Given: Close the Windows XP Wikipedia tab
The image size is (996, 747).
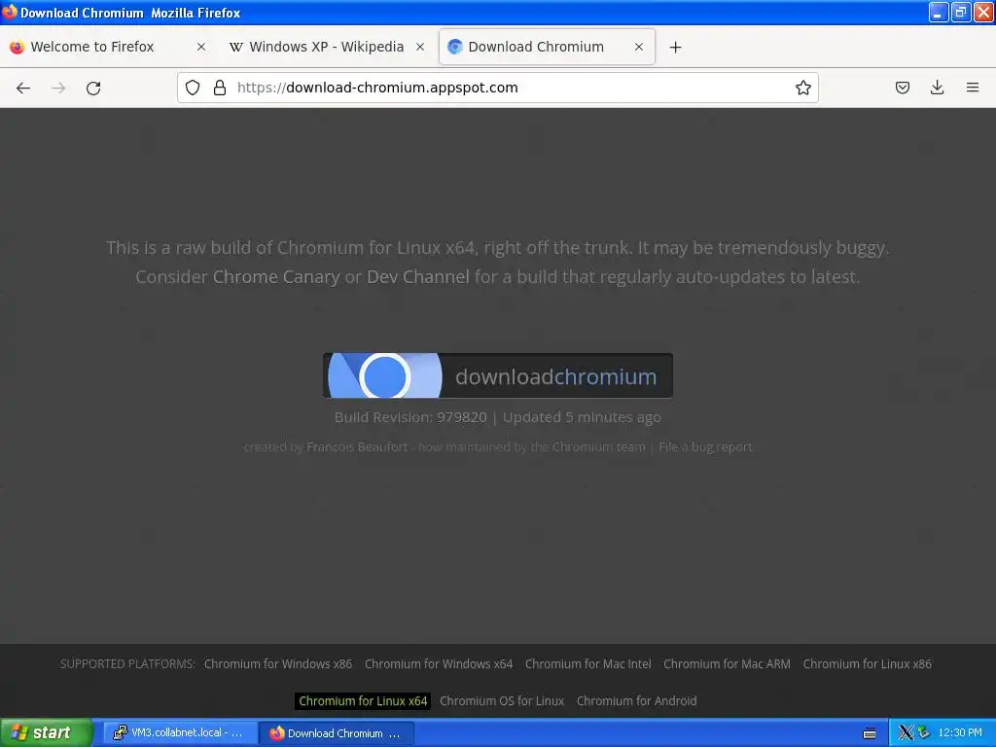Looking at the screenshot, I should click(420, 47).
